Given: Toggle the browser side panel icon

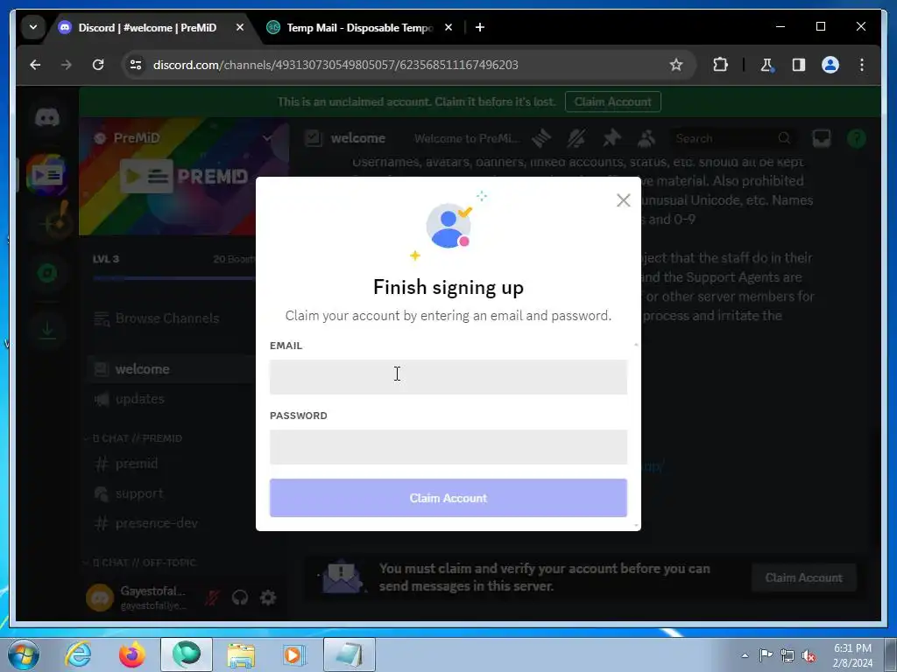Looking at the screenshot, I should pyautogui.click(x=799, y=65).
